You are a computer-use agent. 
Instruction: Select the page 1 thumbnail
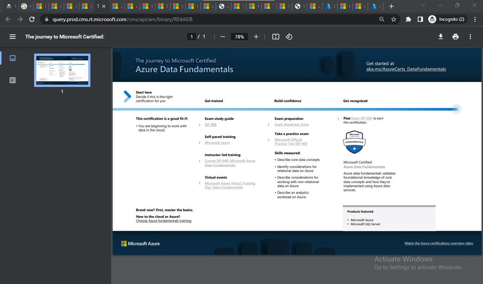click(x=62, y=70)
